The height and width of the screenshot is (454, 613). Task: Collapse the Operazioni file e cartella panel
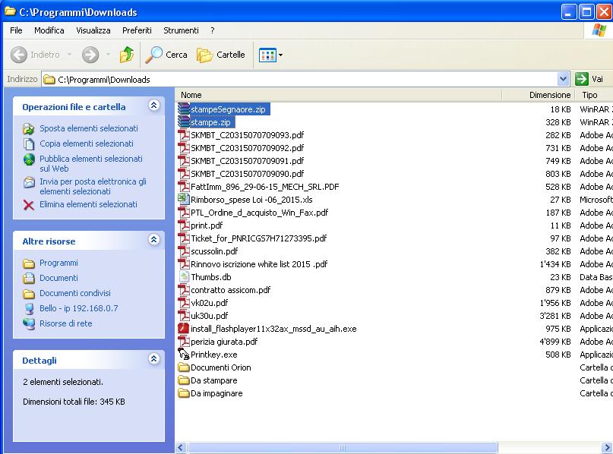pyautogui.click(x=153, y=106)
